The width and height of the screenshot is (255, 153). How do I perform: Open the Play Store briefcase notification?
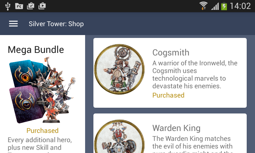click(x=42, y=6)
